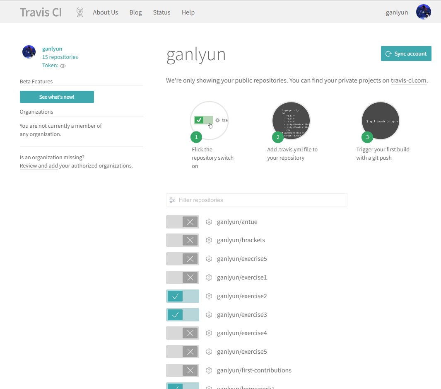Go to the Blog menu item

pyautogui.click(x=135, y=12)
